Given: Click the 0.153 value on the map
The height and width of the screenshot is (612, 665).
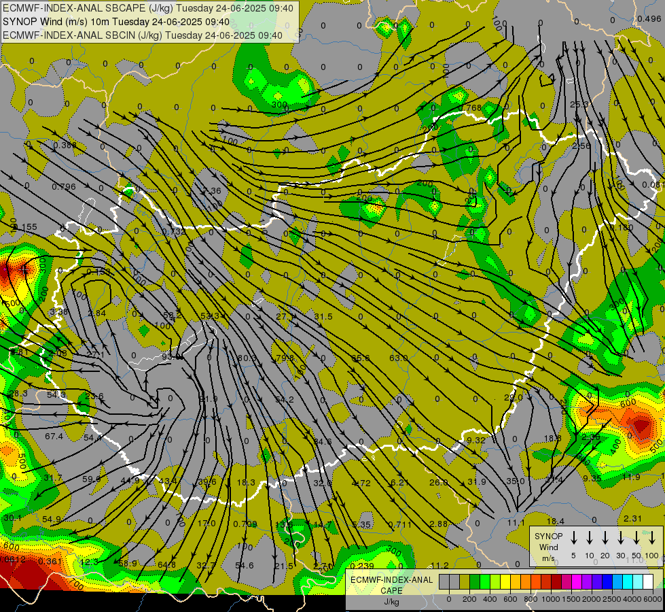Looking at the screenshot, I should pos(98,272).
